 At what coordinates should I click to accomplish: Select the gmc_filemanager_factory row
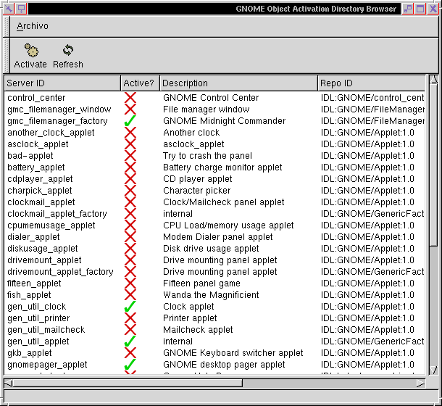[x=214, y=121]
